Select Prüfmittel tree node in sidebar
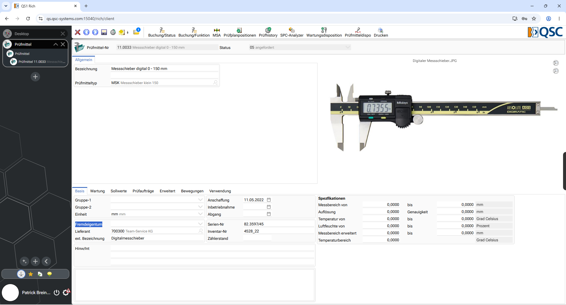This screenshot has width=566, height=305. (x=22, y=54)
